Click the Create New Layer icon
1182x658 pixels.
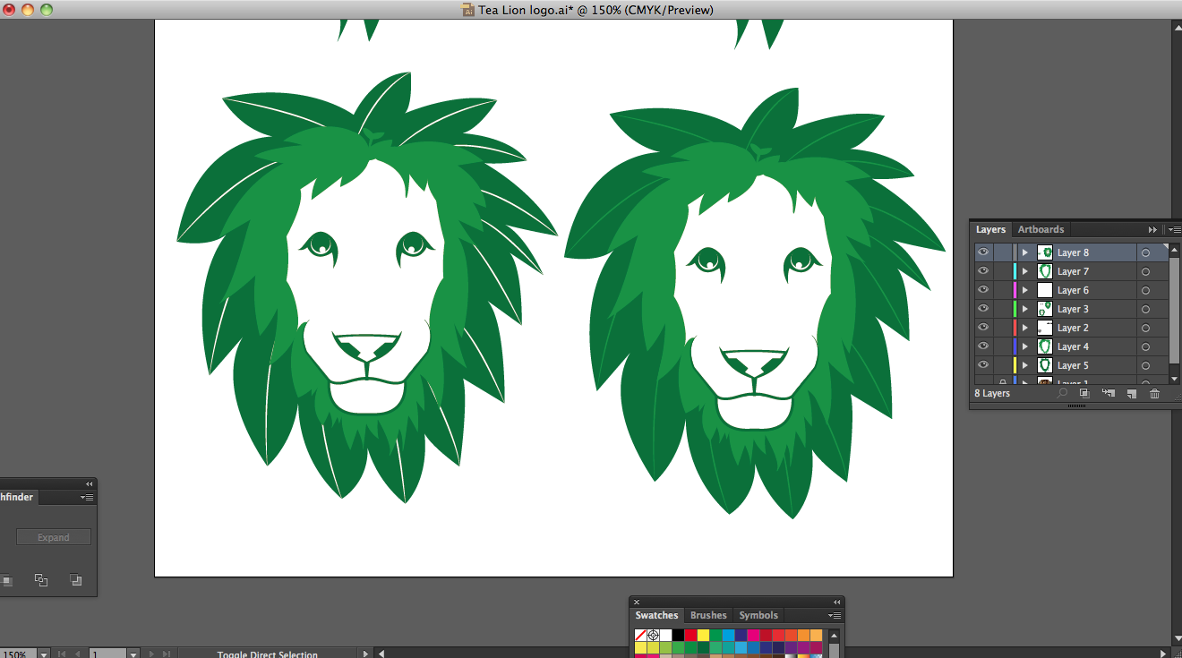[1131, 393]
